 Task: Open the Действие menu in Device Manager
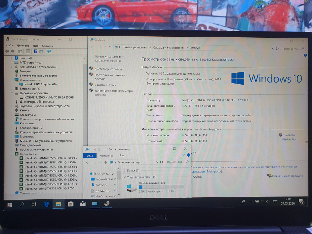(x=23, y=46)
